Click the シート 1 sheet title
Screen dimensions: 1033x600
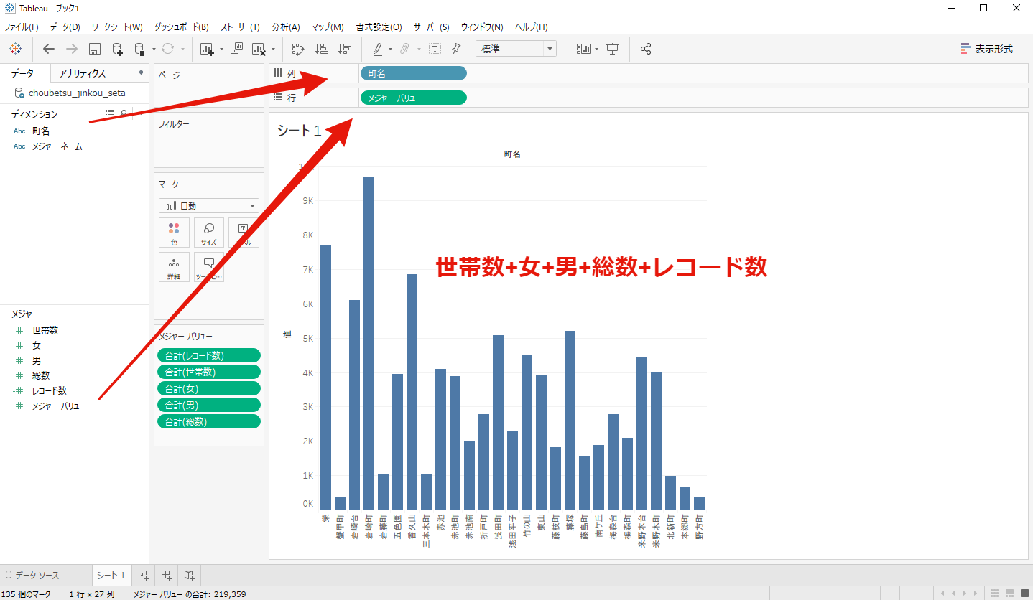point(300,130)
